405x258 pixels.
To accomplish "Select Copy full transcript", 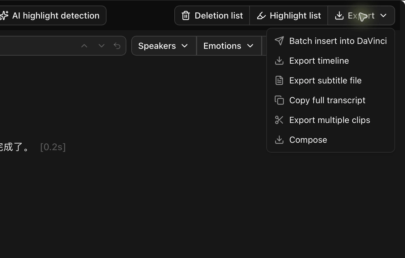I will pyautogui.click(x=331, y=100).
